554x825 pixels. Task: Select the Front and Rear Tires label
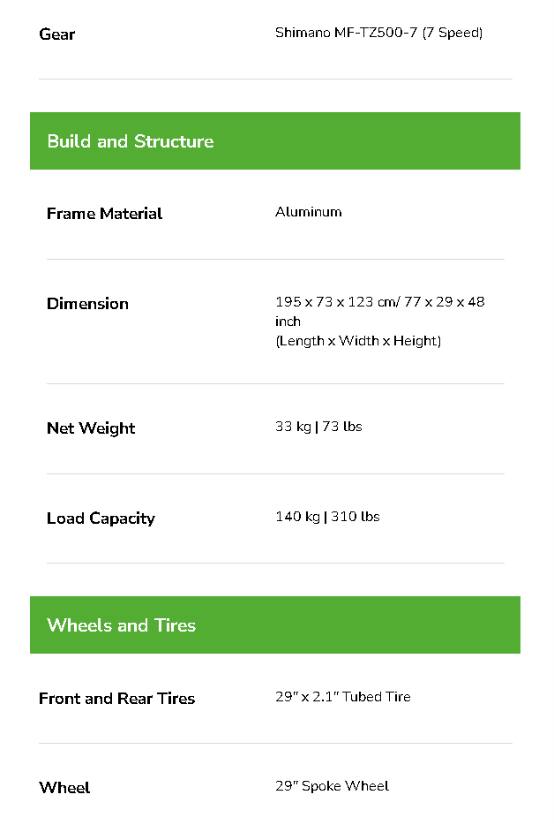coord(116,699)
